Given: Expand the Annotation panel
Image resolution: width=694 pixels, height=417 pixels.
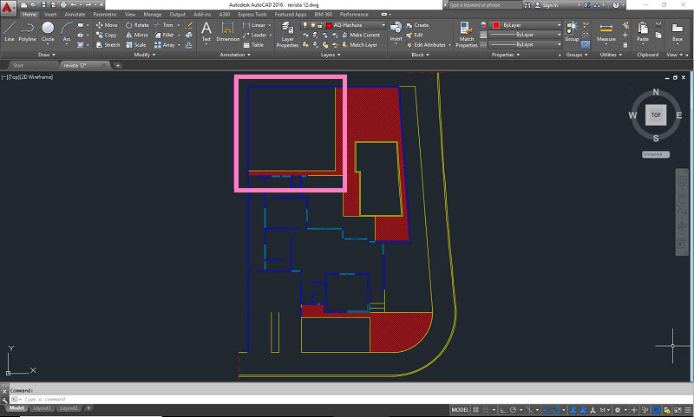Looking at the screenshot, I should (235, 55).
